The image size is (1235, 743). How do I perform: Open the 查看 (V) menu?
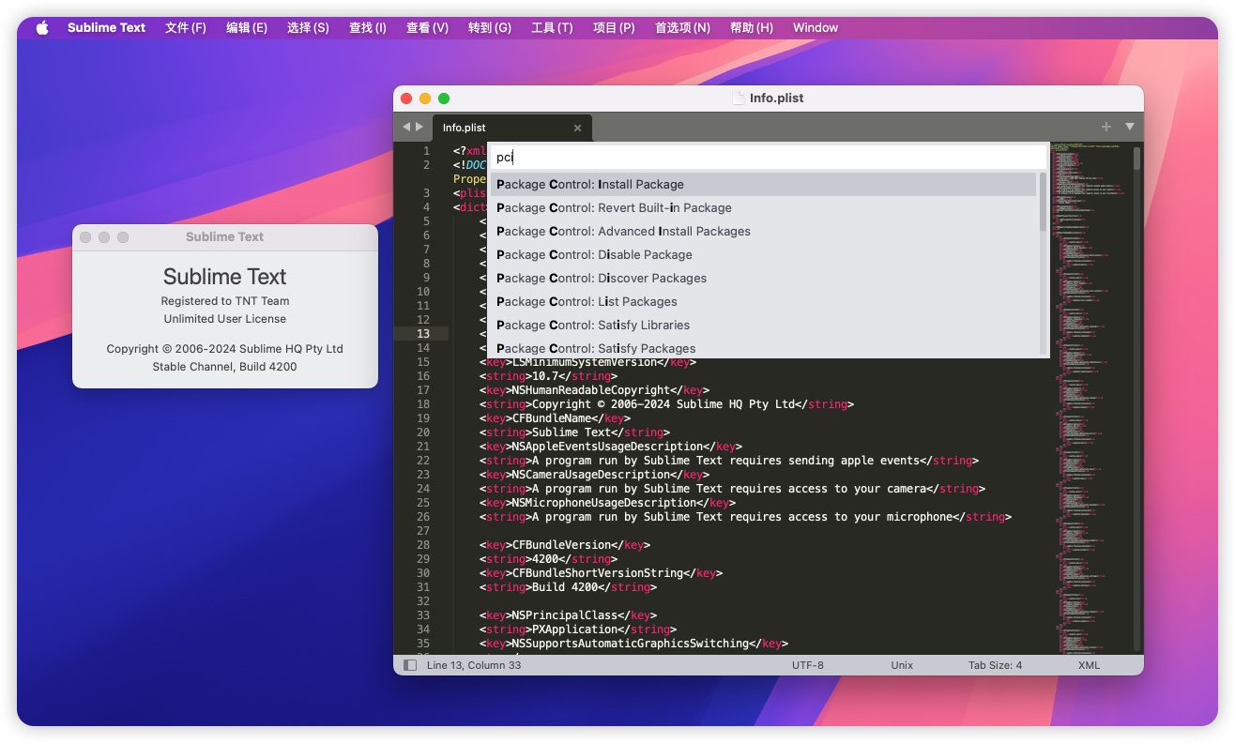[x=427, y=27]
